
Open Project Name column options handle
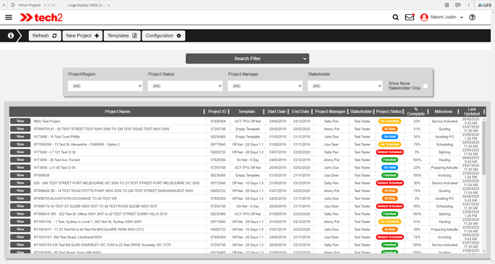[204, 112]
